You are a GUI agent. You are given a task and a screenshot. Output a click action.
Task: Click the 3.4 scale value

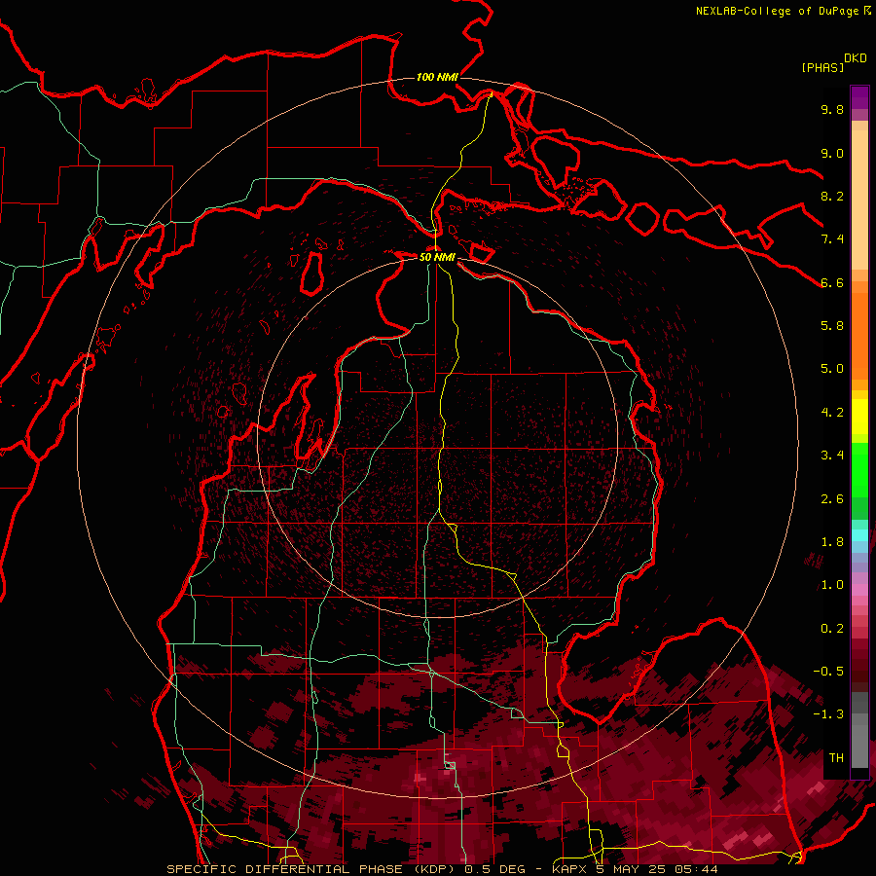[x=832, y=456]
